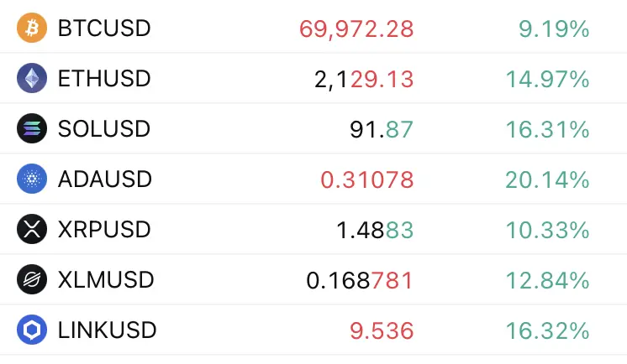
Task: Click SOLUSD 16.31% change value
Action: pyautogui.click(x=547, y=129)
